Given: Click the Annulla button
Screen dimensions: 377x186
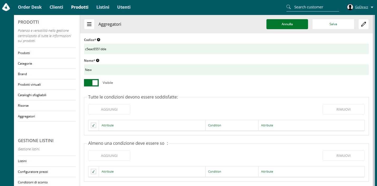Looking at the screenshot, I should [287, 24].
